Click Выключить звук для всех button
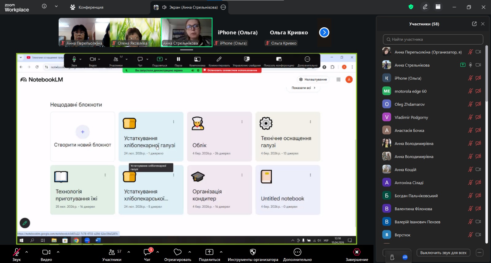Screen dimensions: 491x263 443,253
